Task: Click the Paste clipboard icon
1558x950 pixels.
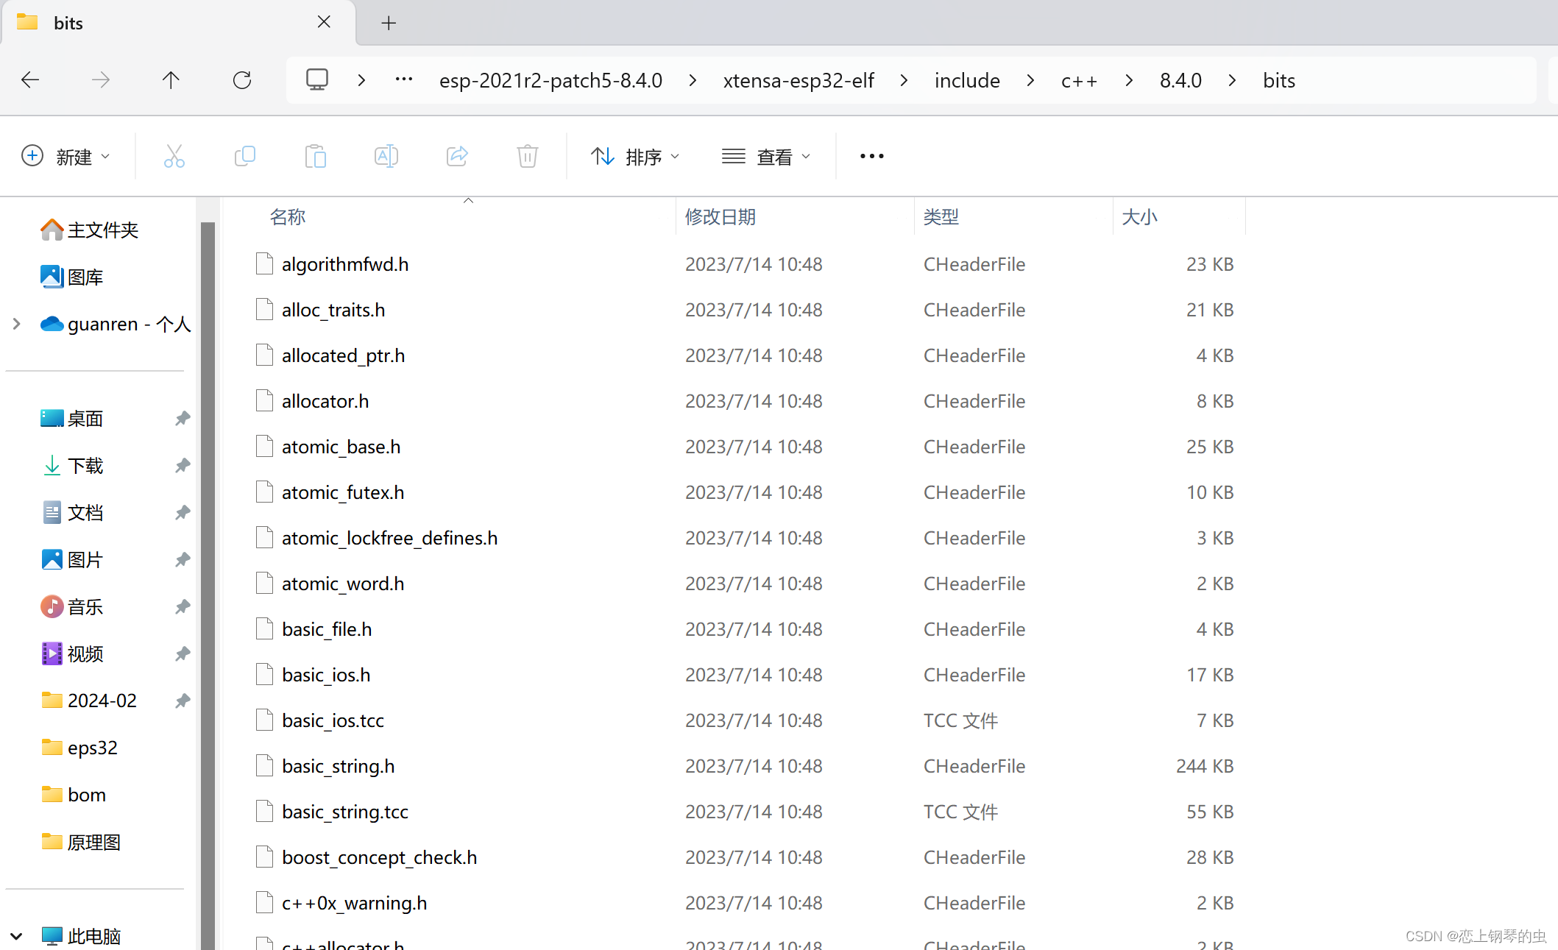Action: pos(315,156)
